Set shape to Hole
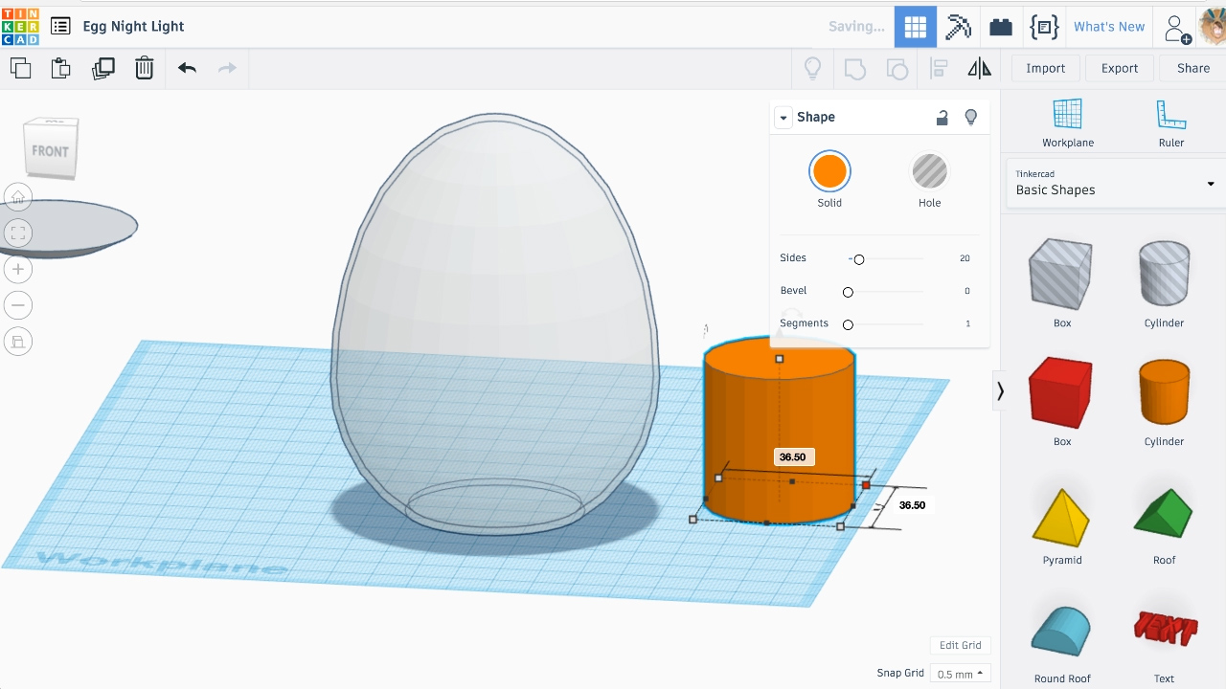Screen dimensions: 1226x689 [929, 172]
